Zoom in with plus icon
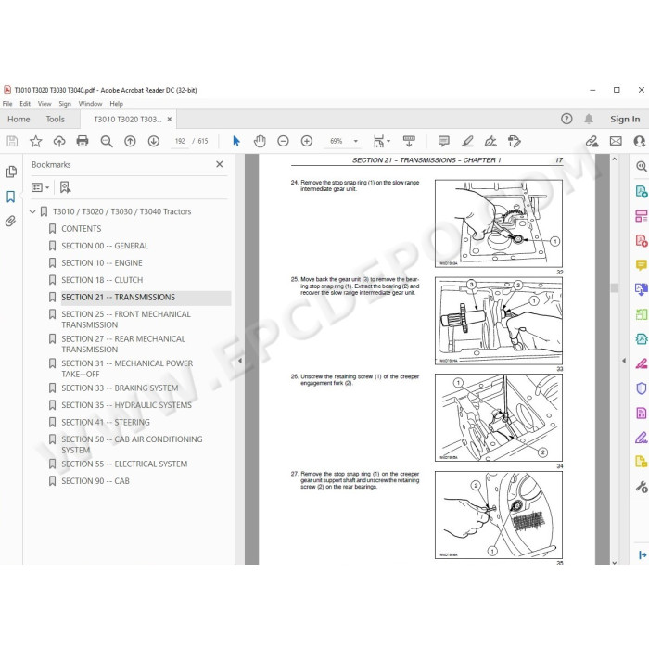This screenshot has height=649, width=649. 307,141
